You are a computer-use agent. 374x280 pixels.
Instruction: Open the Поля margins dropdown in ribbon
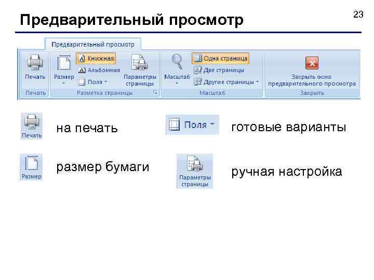point(93,82)
